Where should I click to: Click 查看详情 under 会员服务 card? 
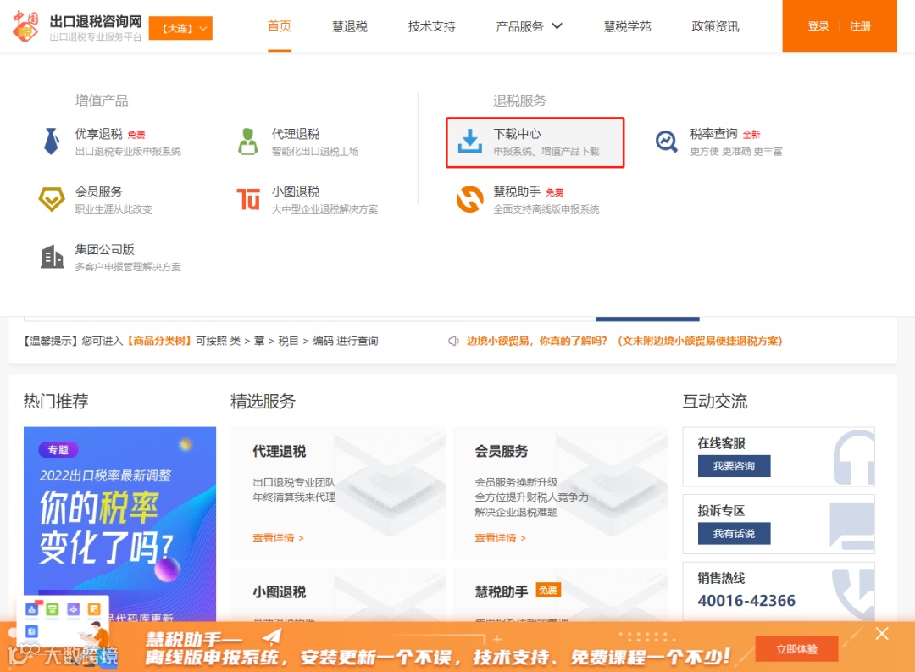point(500,538)
